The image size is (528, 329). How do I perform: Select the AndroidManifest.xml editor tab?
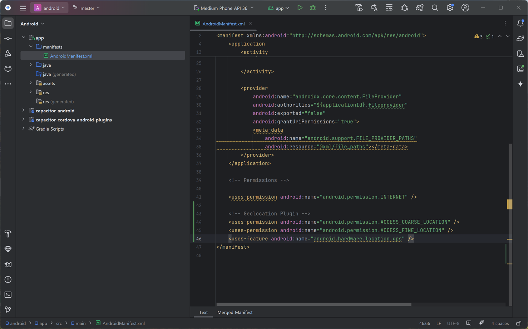pos(223,24)
